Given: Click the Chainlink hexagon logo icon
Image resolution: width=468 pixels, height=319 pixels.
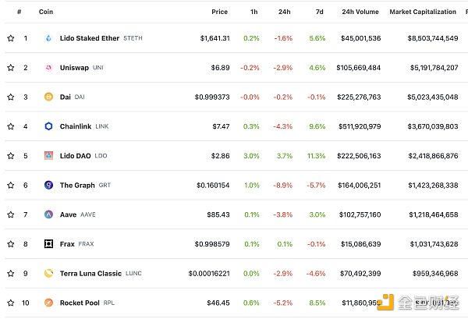Looking at the screenshot, I should coord(48,126).
